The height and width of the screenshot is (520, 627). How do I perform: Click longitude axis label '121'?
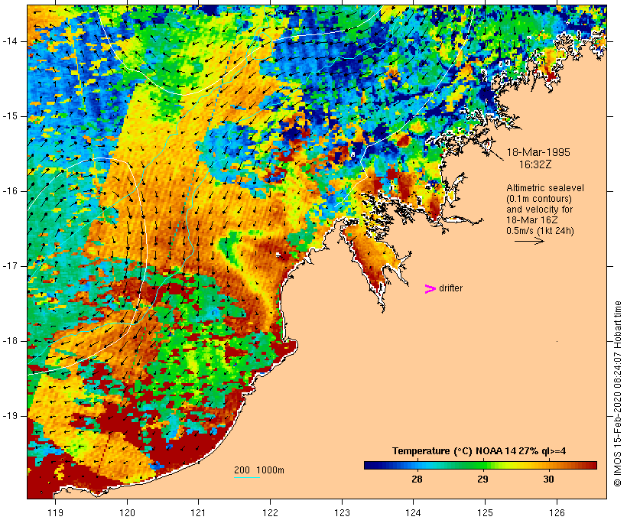click(198, 513)
